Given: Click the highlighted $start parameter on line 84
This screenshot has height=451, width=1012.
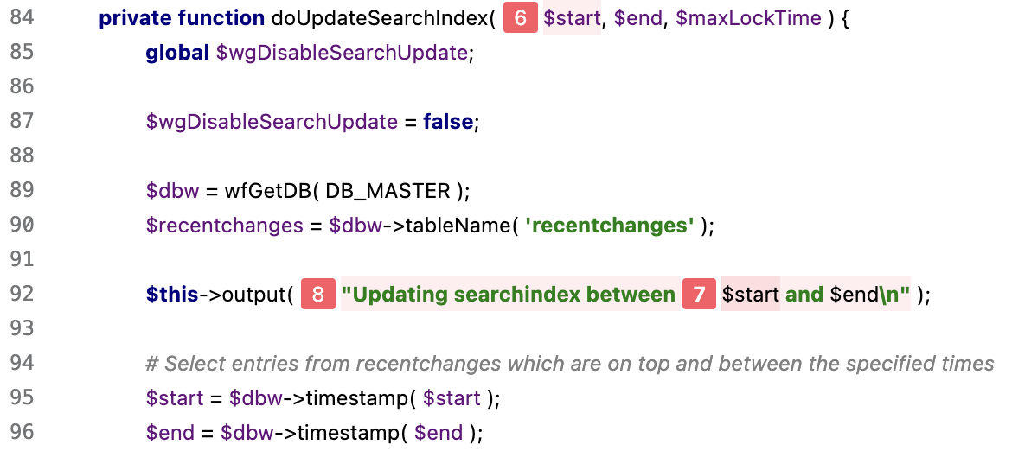Looking at the screenshot, I should [x=572, y=18].
